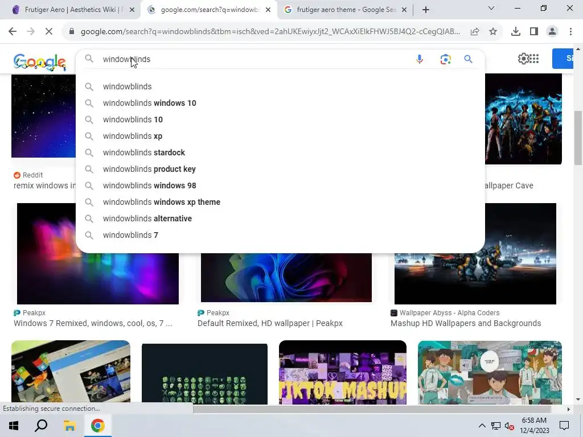Choose suggestion 'windowblinds 10'
This screenshot has width=583, height=437.
280,119
